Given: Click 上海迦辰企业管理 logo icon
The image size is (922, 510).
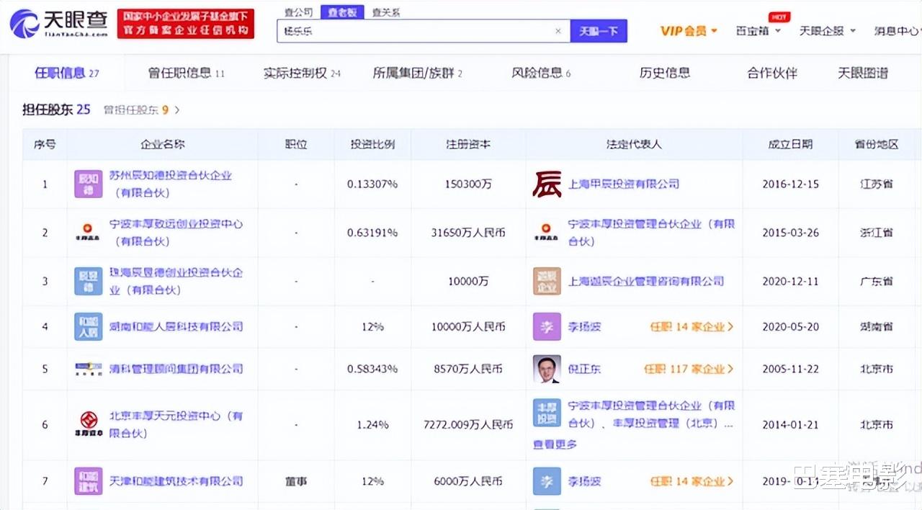Looking at the screenshot, I should pyautogui.click(x=547, y=281).
